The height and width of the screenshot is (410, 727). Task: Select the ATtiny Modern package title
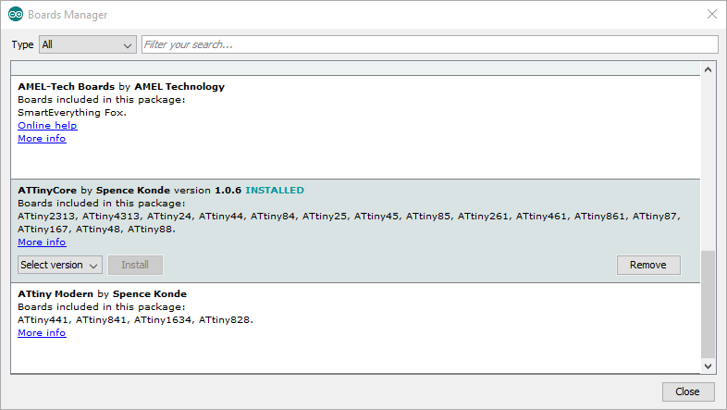click(55, 294)
